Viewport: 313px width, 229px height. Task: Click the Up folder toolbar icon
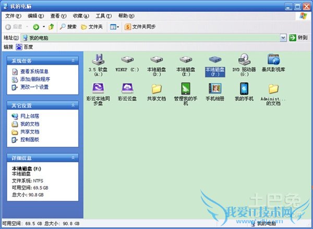pyautogui.click(x=51, y=27)
